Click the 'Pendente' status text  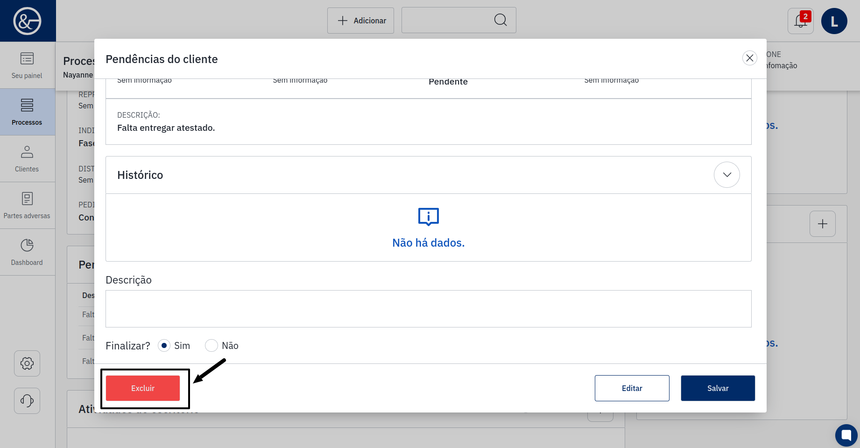tap(448, 82)
